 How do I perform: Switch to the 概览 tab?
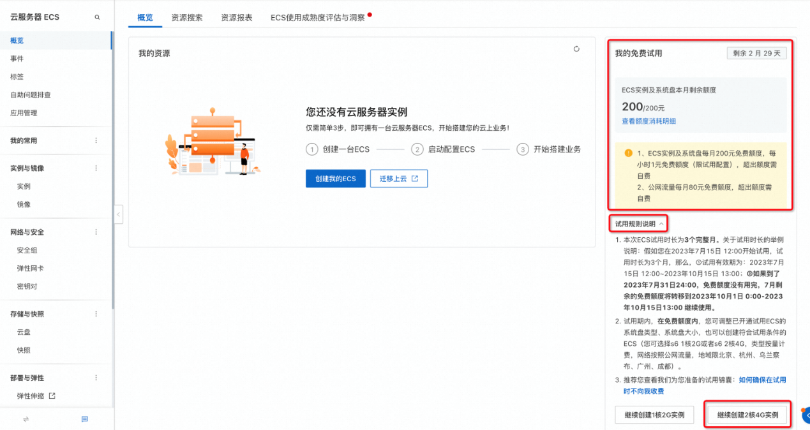pos(146,17)
